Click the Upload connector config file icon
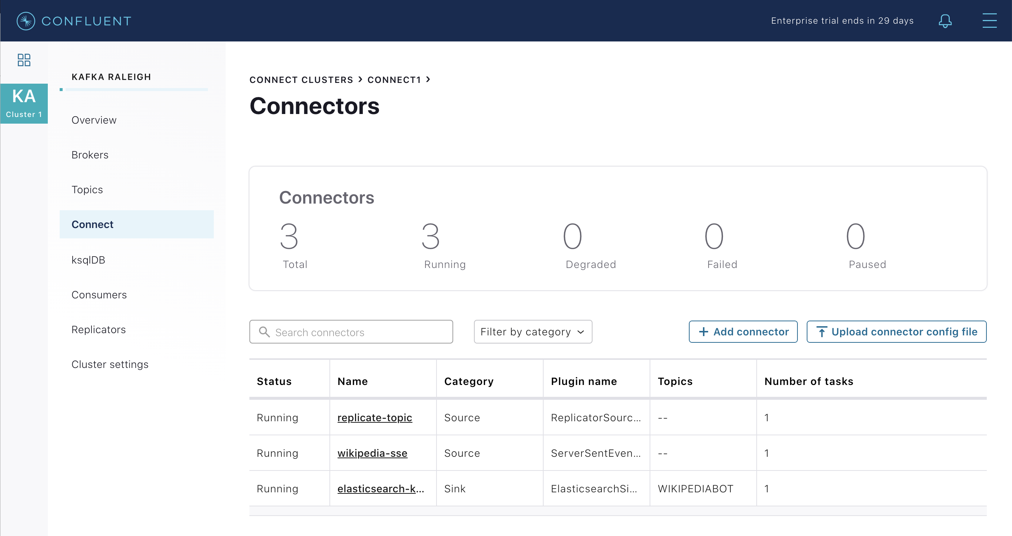 822,332
